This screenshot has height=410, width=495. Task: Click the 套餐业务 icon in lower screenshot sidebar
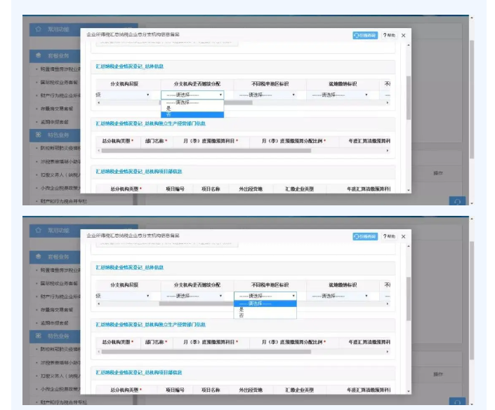pos(39,257)
